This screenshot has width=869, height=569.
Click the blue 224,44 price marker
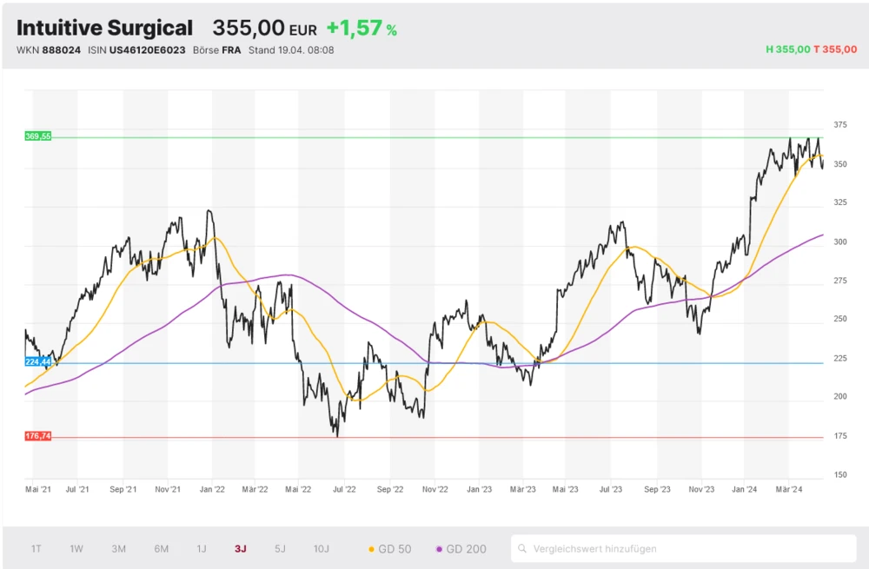click(x=36, y=361)
